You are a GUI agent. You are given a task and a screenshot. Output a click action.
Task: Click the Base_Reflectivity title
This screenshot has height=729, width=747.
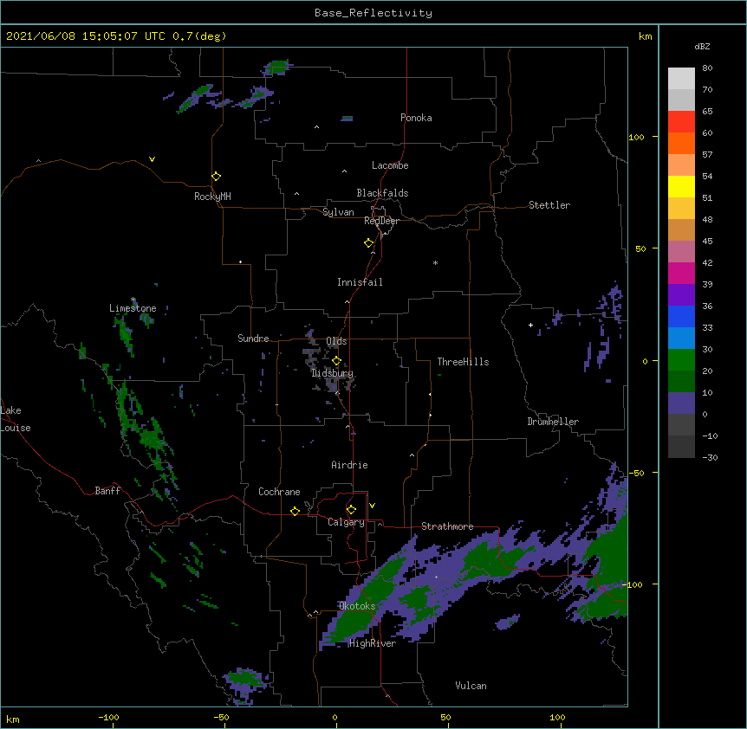pyautogui.click(x=373, y=13)
